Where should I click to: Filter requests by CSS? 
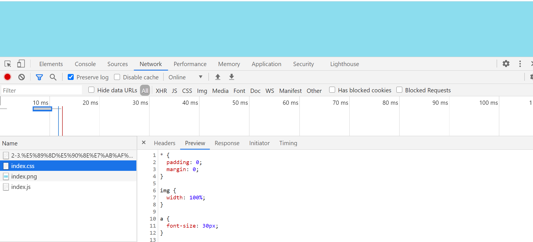coord(187,91)
